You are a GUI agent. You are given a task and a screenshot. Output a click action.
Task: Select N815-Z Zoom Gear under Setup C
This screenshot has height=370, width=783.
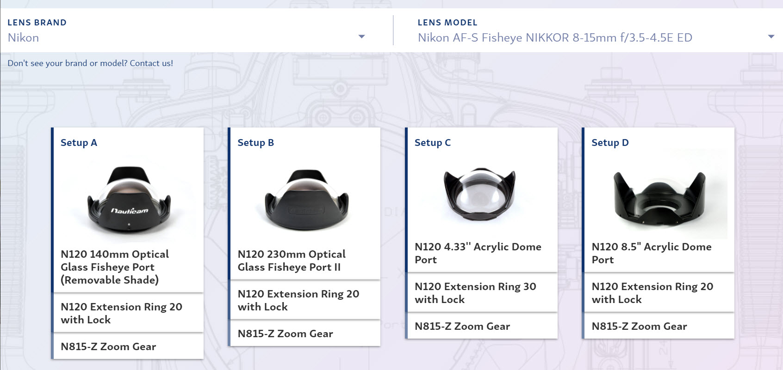462,326
